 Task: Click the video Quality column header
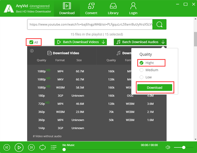coord(42,60)
